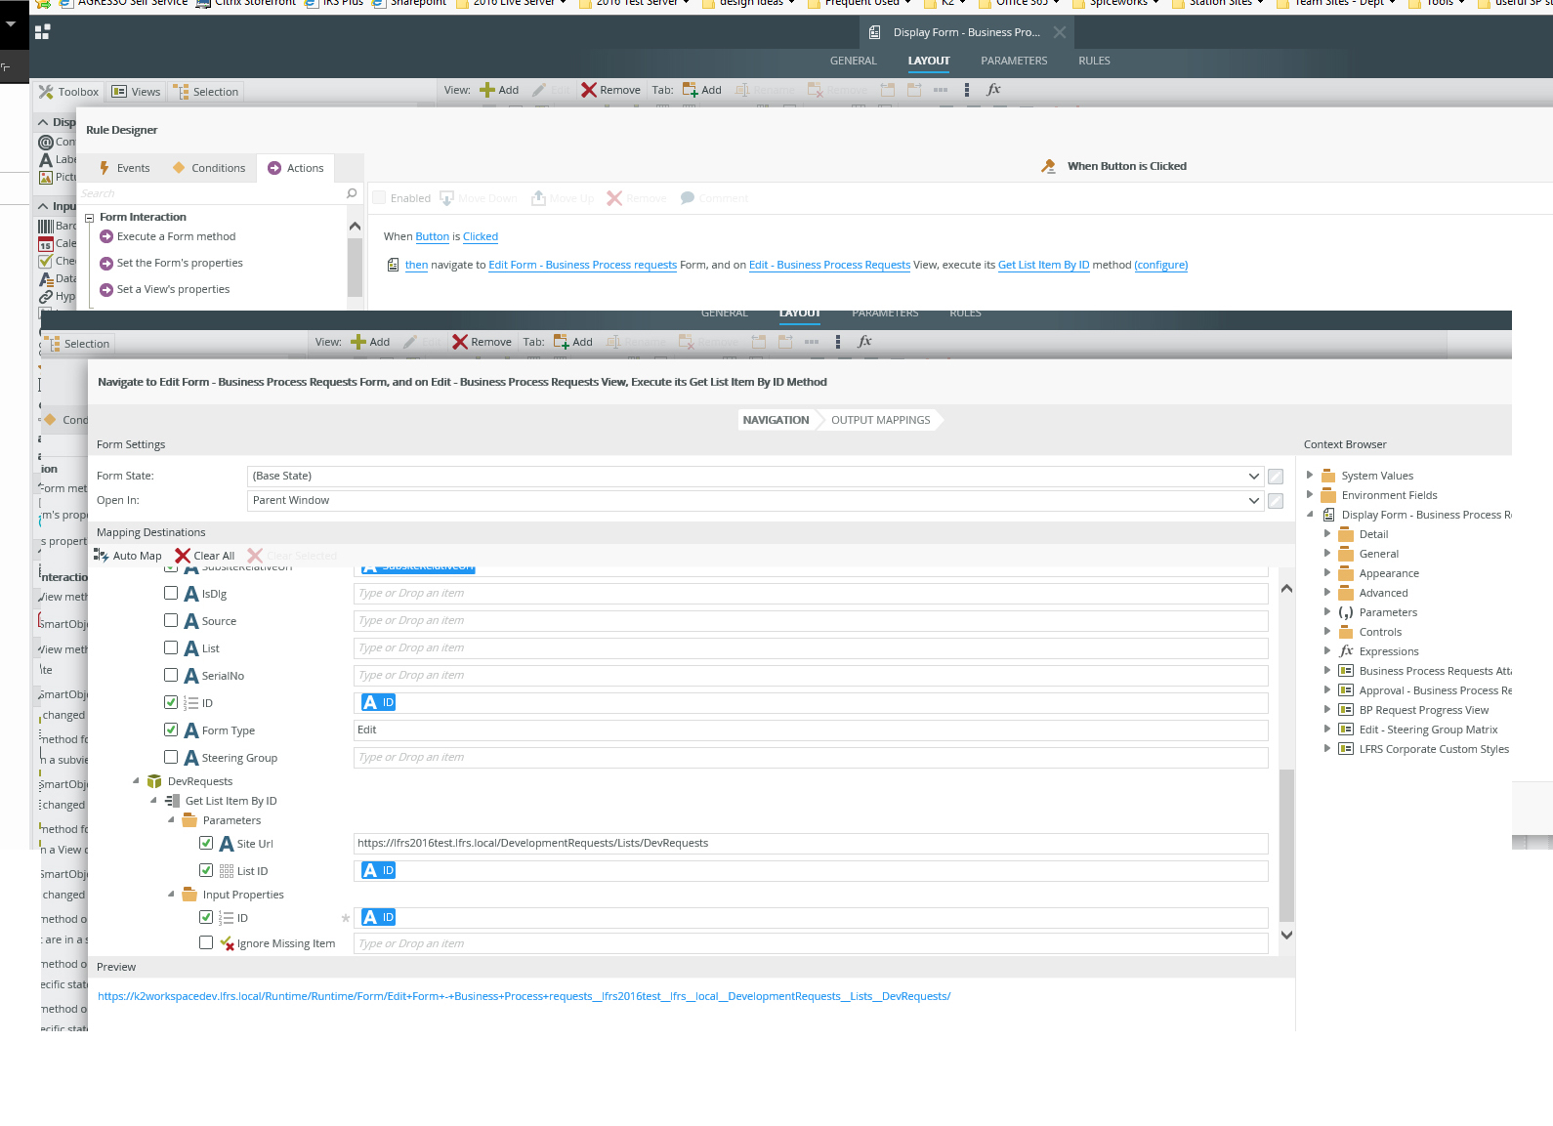
Task: Open the GENERAL tab in the top header
Action: pyautogui.click(x=853, y=61)
